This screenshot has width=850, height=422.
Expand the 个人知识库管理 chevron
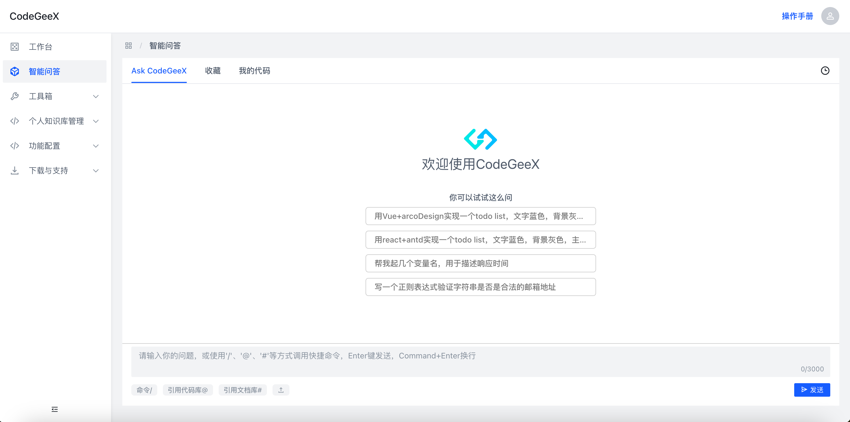click(96, 121)
